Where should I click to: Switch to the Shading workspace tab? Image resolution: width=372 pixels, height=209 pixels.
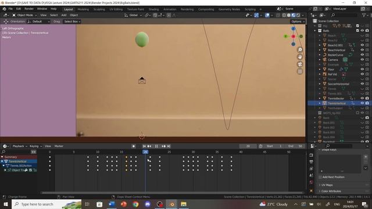pos(153,9)
